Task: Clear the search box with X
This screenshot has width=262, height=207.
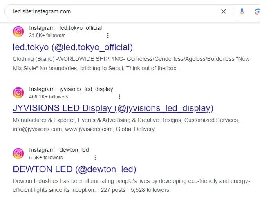Action: (x=224, y=11)
